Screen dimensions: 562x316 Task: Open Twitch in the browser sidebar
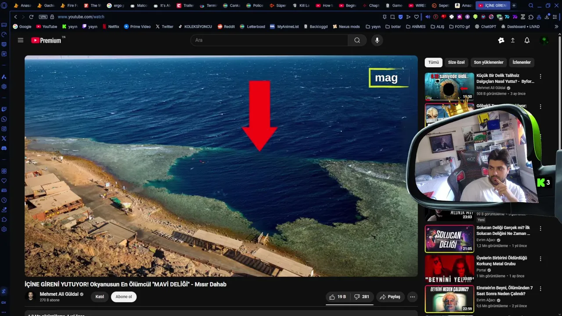4,109
